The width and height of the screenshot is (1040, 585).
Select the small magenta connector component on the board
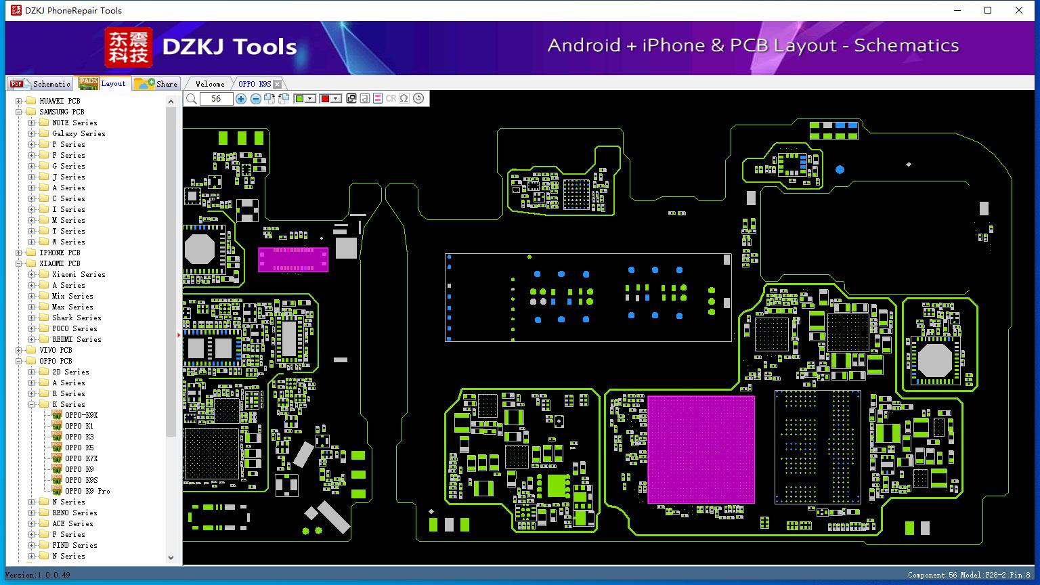pyautogui.click(x=293, y=259)
